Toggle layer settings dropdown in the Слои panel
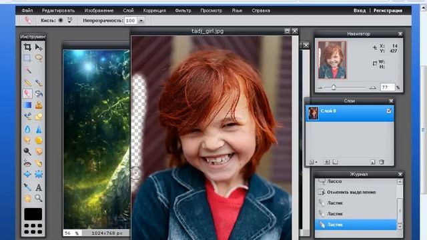The image size is (427, 240). tap(313, 162)
